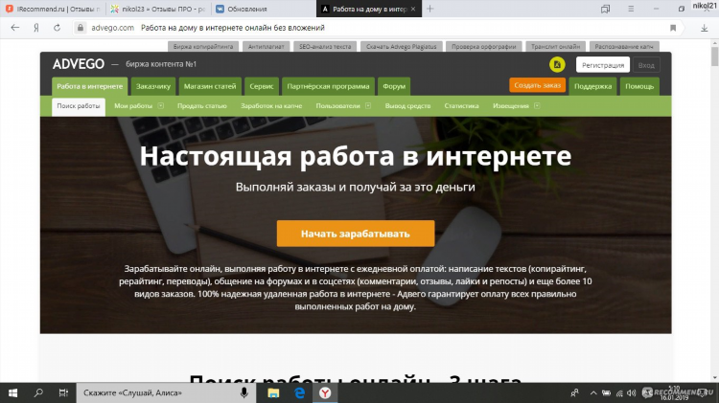Open "Заработок на капче" submenu item
Image resolution: width=719 pixels, height=403 pixels.
pos(271,106)
